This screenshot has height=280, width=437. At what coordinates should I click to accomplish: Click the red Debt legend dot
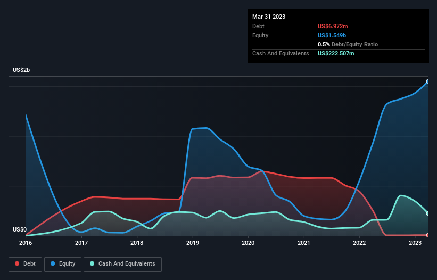(17, 263)
